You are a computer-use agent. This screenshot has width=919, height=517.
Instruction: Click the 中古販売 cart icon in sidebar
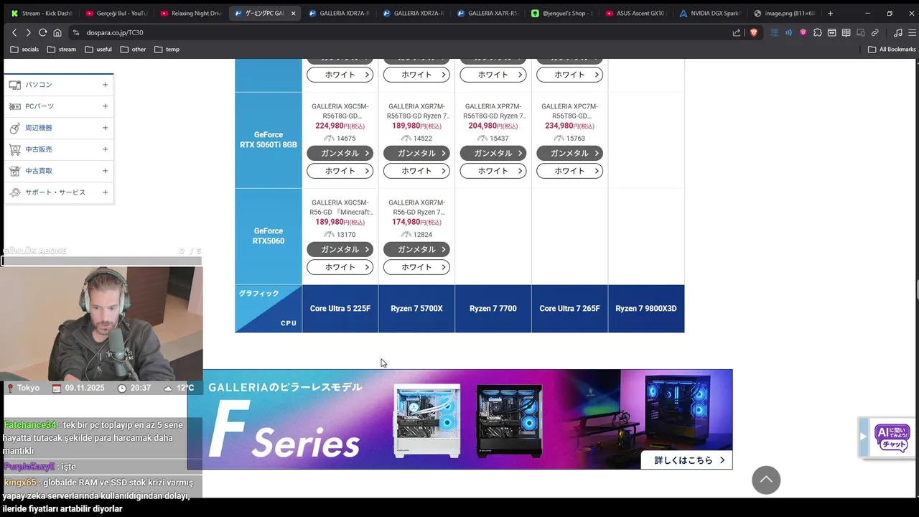click(14, 149)
